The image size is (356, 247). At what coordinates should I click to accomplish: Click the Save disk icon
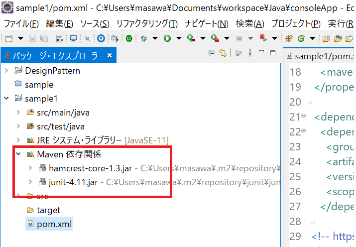32,38
